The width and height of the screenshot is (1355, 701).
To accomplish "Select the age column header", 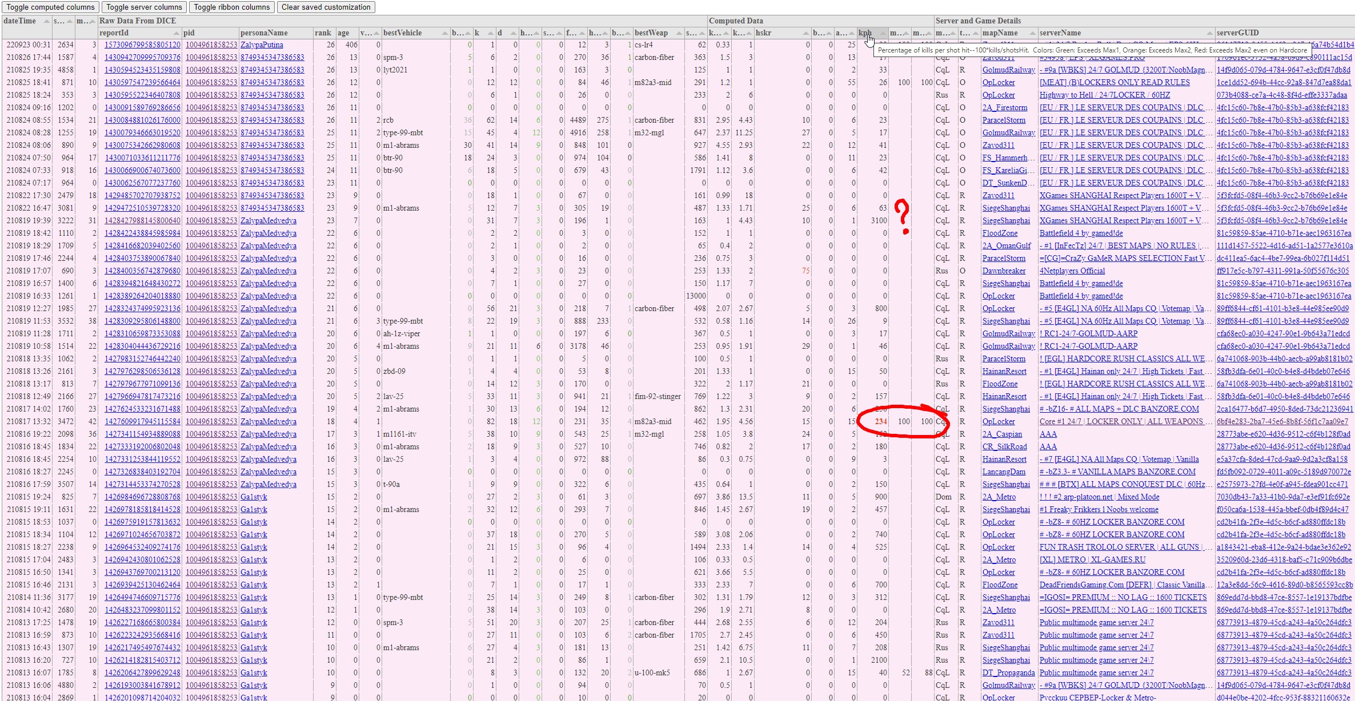I will click(347, 33).
